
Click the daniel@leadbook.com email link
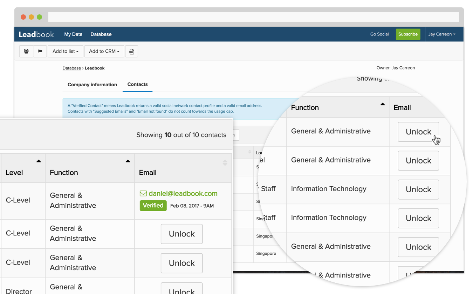(183, 193)
